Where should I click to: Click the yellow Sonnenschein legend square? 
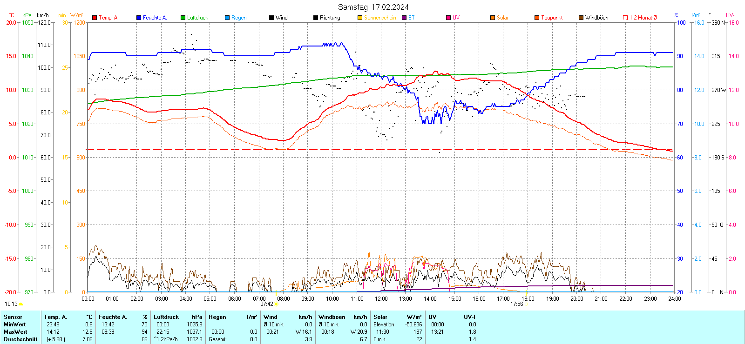pyautogui.click(x=360, y=18)
